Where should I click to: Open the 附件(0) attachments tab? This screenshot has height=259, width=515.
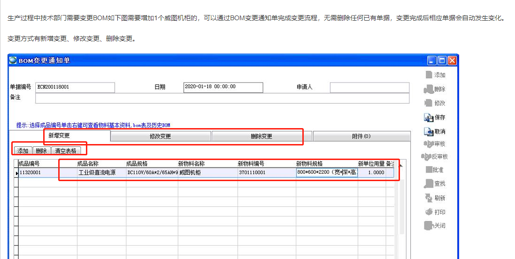(x=361, y=136)
